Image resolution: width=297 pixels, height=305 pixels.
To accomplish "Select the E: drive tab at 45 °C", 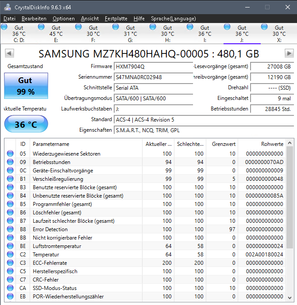I will (56, 34).
